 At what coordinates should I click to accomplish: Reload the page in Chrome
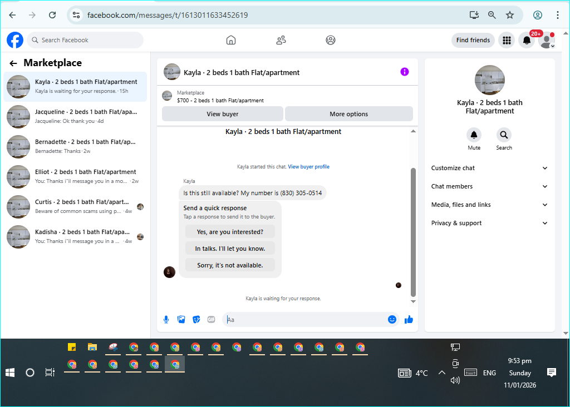[x=52, y=15]
